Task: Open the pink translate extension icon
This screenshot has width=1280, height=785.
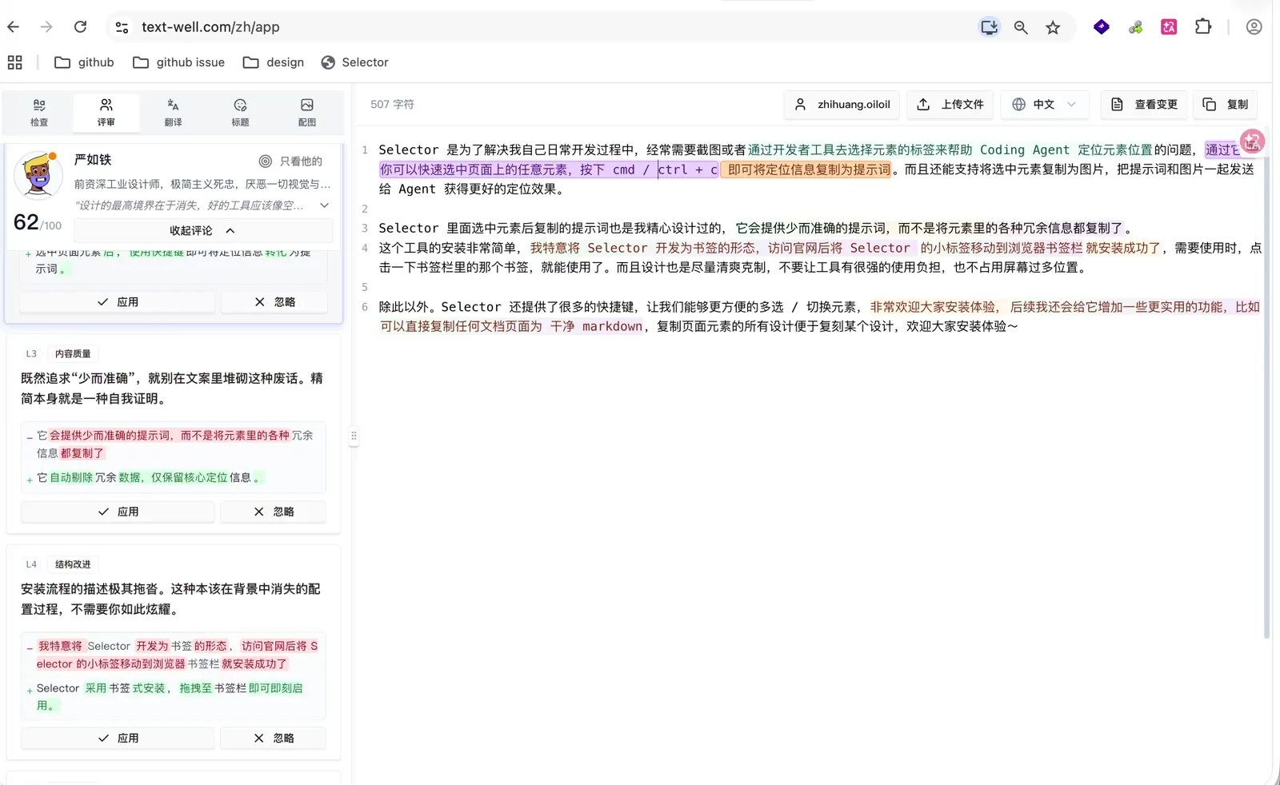Action: tap(1169, 27)
